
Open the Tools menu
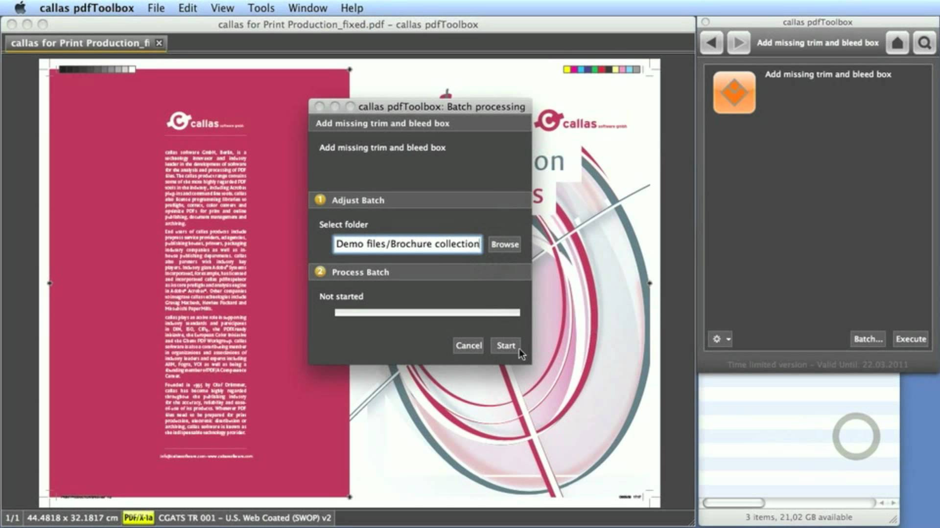point(261,8)
